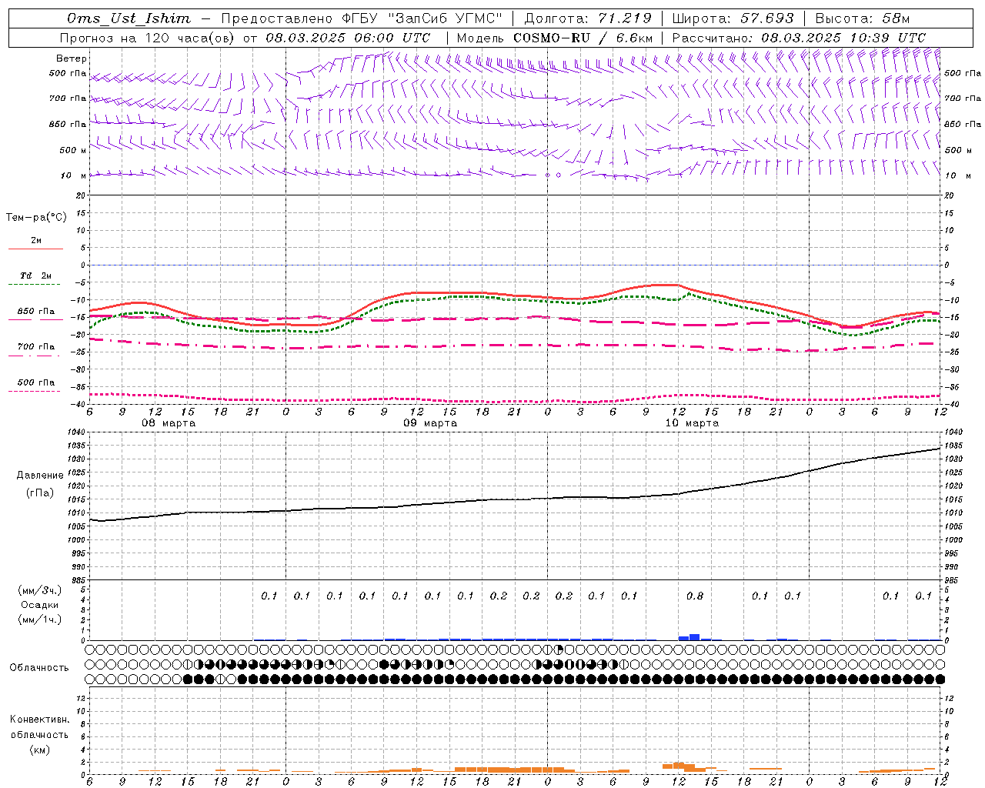
Task: Click the Осадки precipitation label
Action: 39,605
